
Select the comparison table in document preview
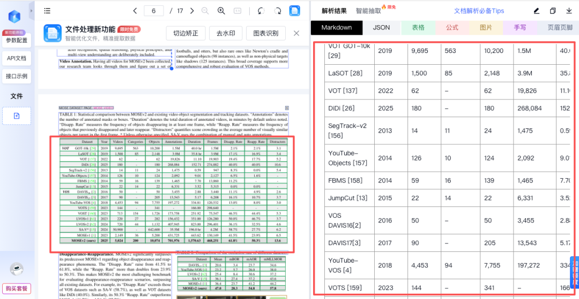coord(173,191)
